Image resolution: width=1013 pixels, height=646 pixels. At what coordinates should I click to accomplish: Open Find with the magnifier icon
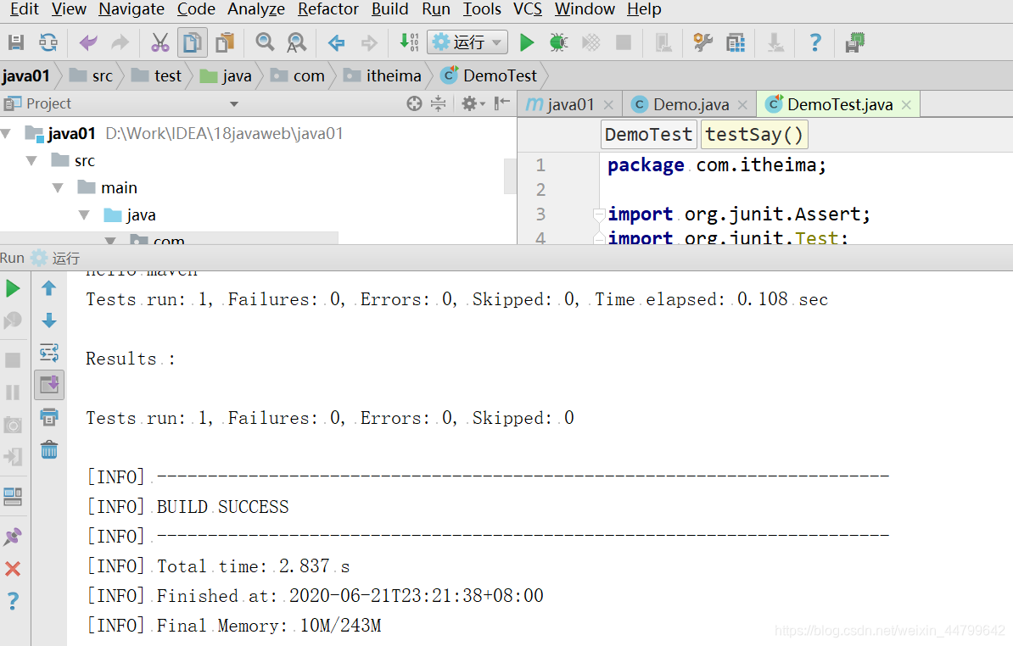[x=264, y=43]
